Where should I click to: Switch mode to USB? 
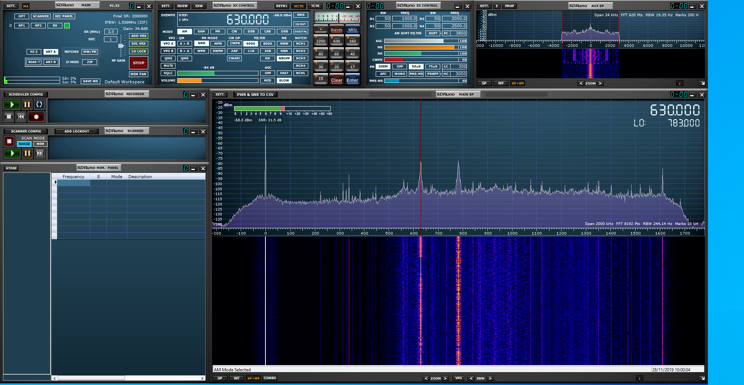pyautogui.click(x=284, y=32)
